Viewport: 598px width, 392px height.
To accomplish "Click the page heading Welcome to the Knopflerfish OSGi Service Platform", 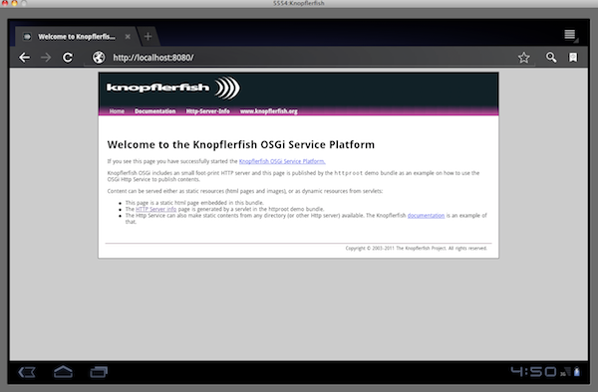I will [241, 144].
